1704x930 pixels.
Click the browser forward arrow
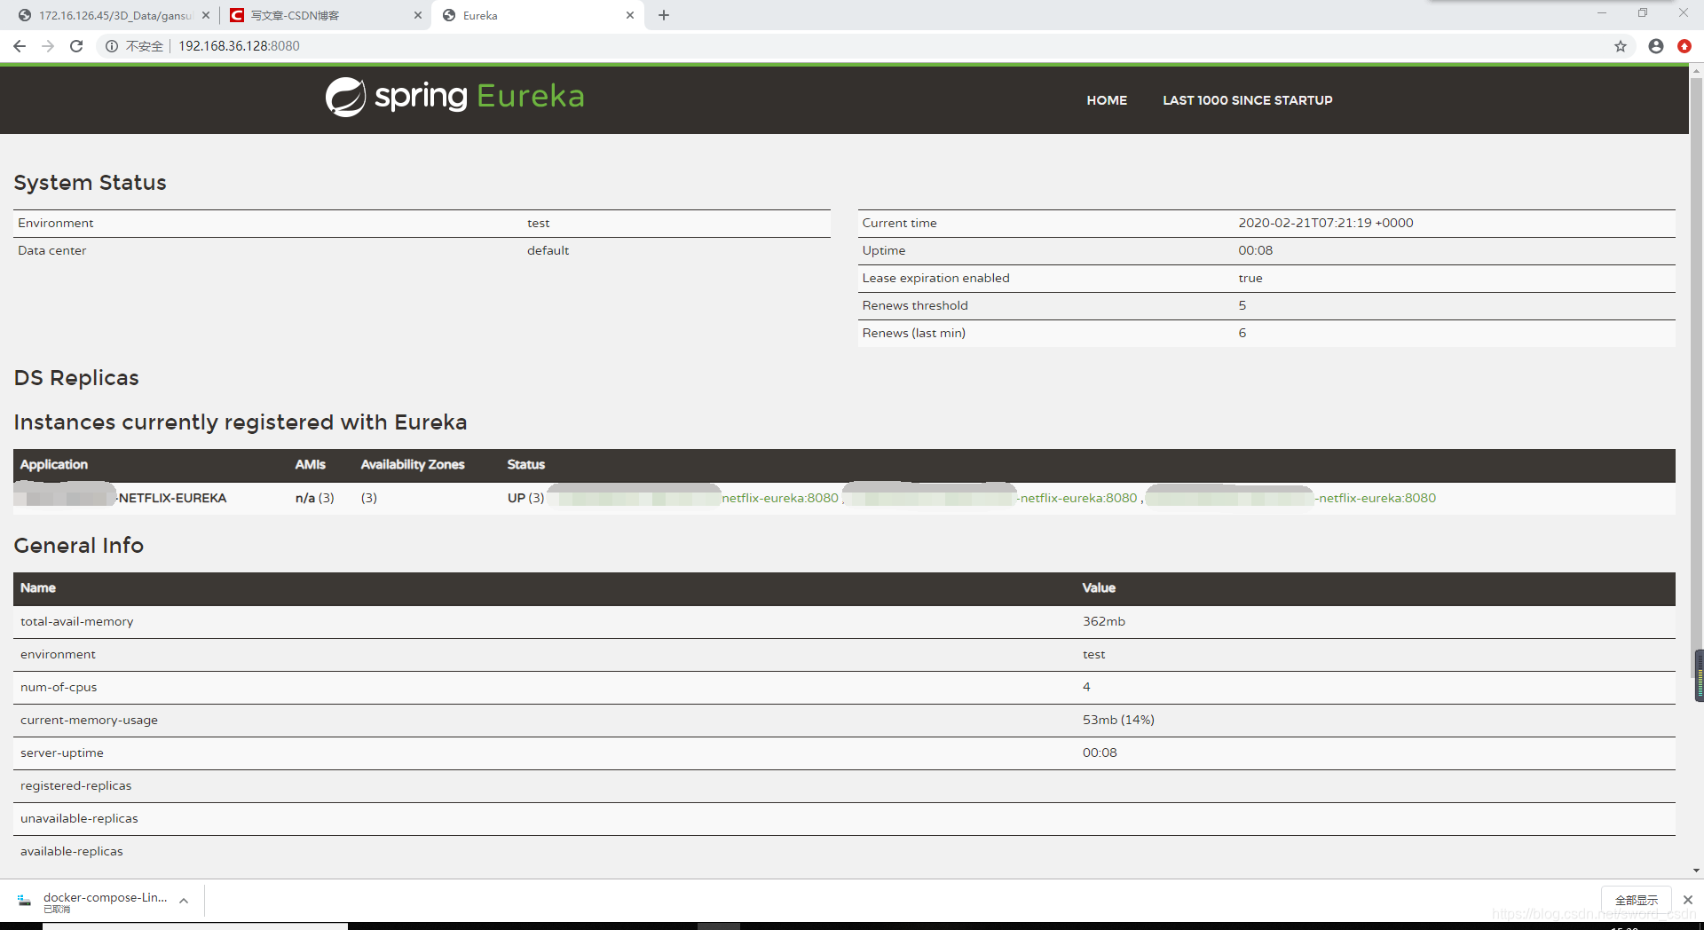pyautogui.click(x=48, y=46)
